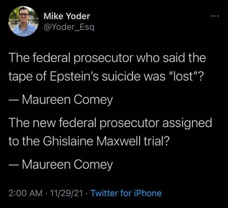The width and height of the screenshot is (228, 208).
Task: Select the line about Epstein's suicide tape
Action: tap(106, 76)
